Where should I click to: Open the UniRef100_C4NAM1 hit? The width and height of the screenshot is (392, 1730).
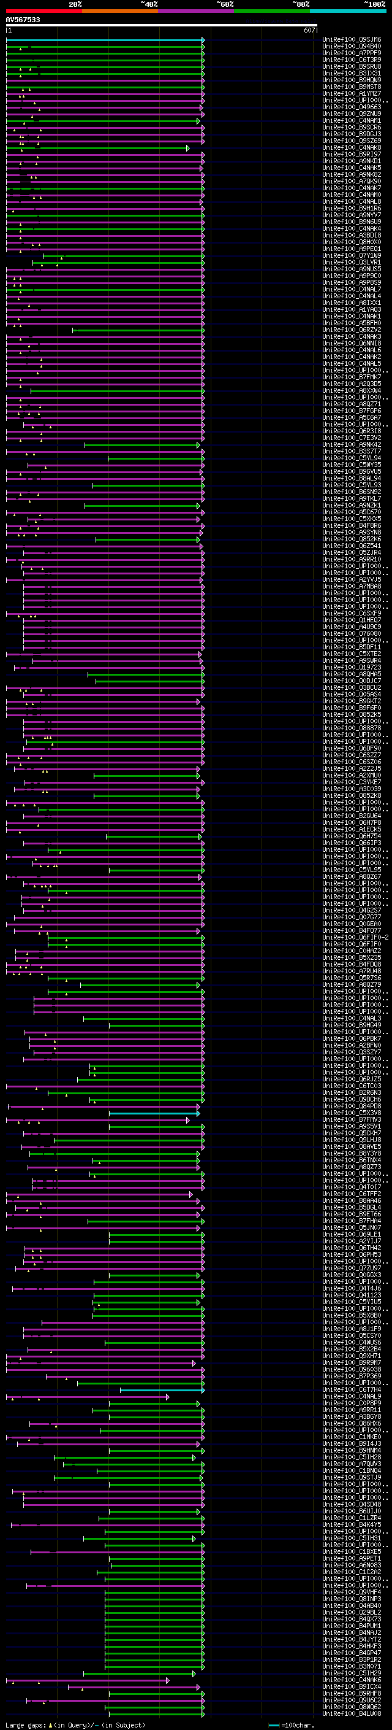point(352,121)
